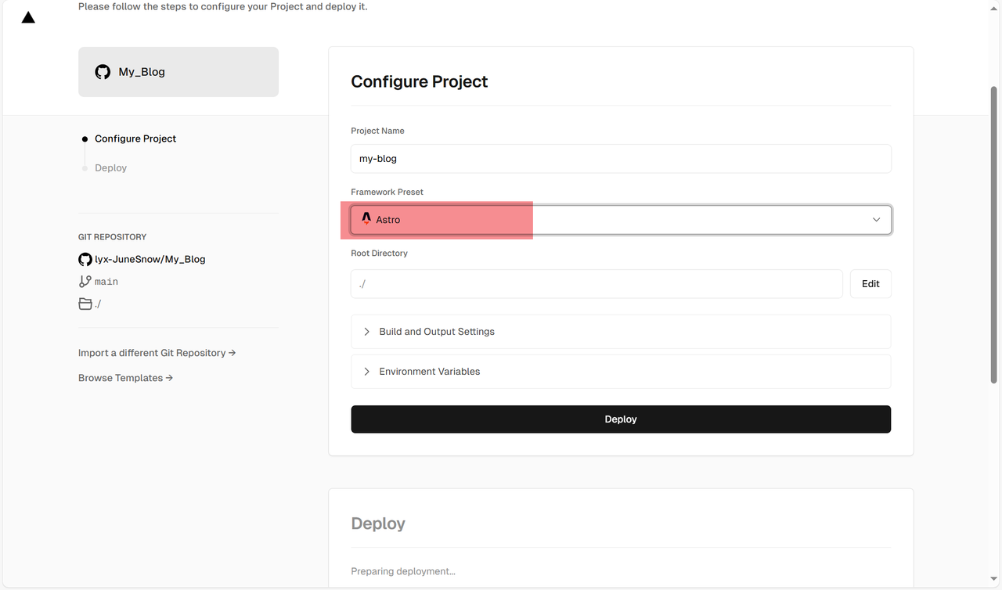The image size is (1002, 590).
Task: Click the black Deploy button
Action: point(621,419)
